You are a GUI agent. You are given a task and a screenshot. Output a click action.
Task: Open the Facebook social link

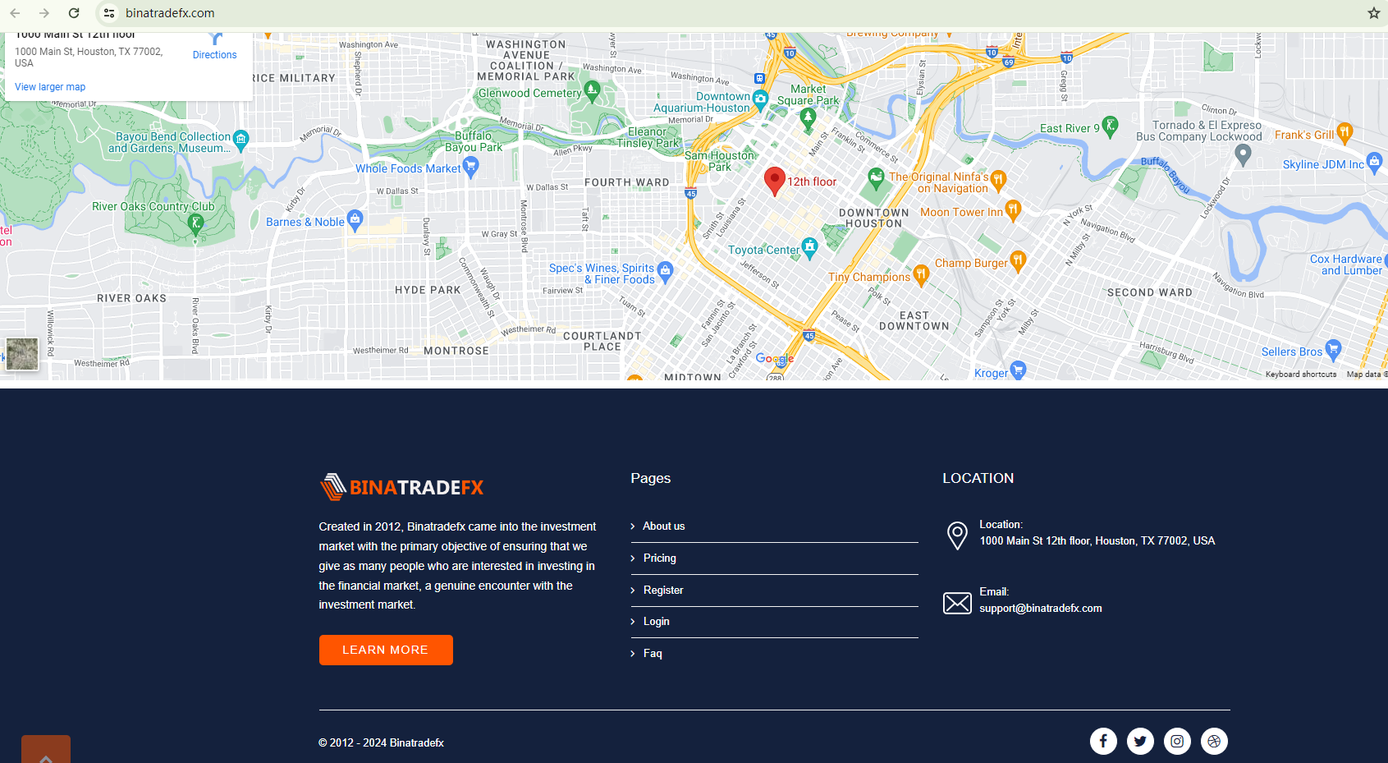1103,741
